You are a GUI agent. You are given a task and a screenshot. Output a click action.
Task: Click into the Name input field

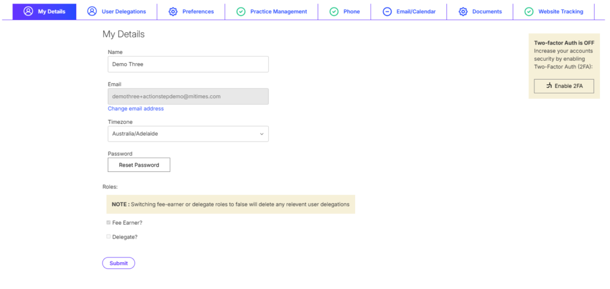[x=188, y=64]
